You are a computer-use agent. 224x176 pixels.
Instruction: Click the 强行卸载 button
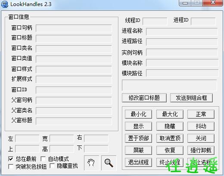pos(201,150)
